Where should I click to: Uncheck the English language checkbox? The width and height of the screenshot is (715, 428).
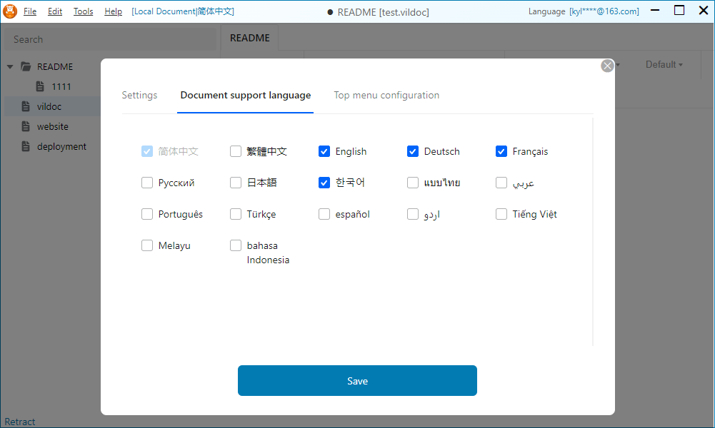324,151
